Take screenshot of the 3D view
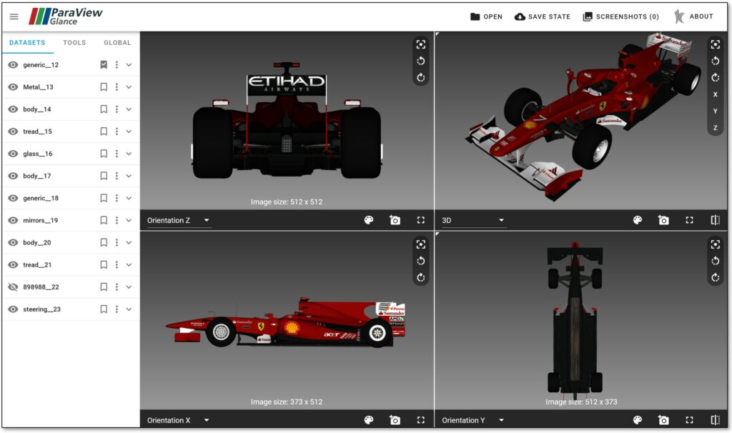This screenshot has width=732, height=433. 663,220
